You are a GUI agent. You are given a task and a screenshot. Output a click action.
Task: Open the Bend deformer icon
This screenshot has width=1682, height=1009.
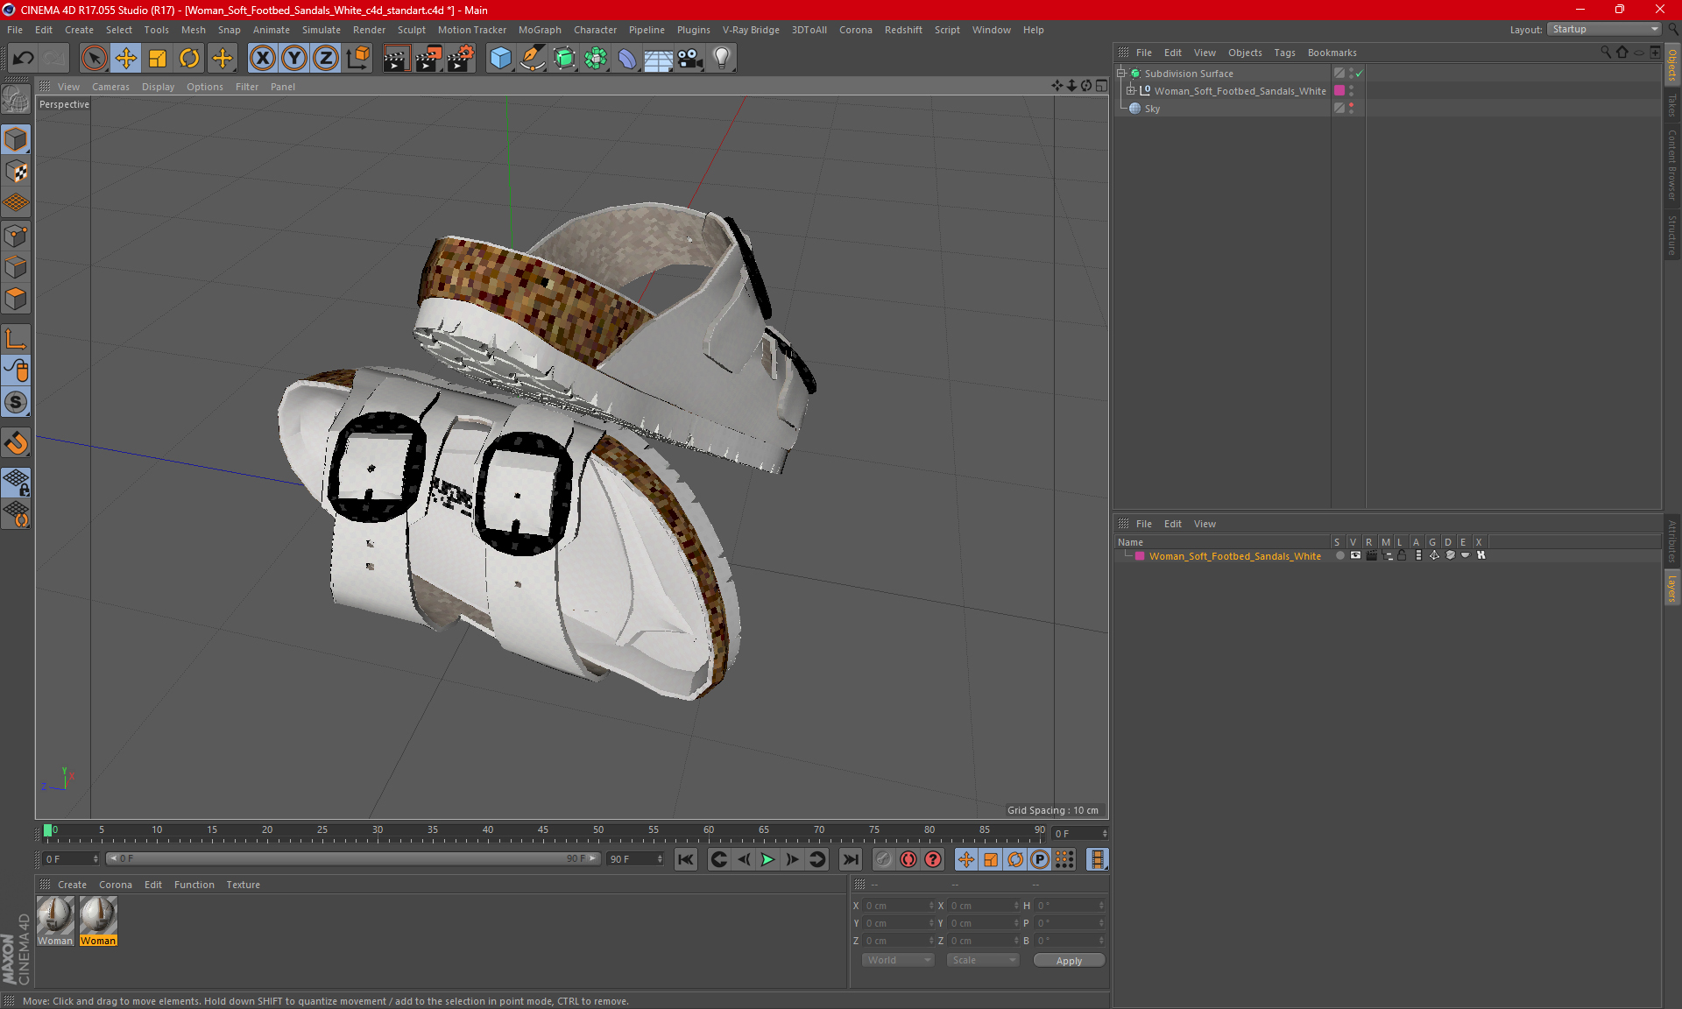point(627,59)
